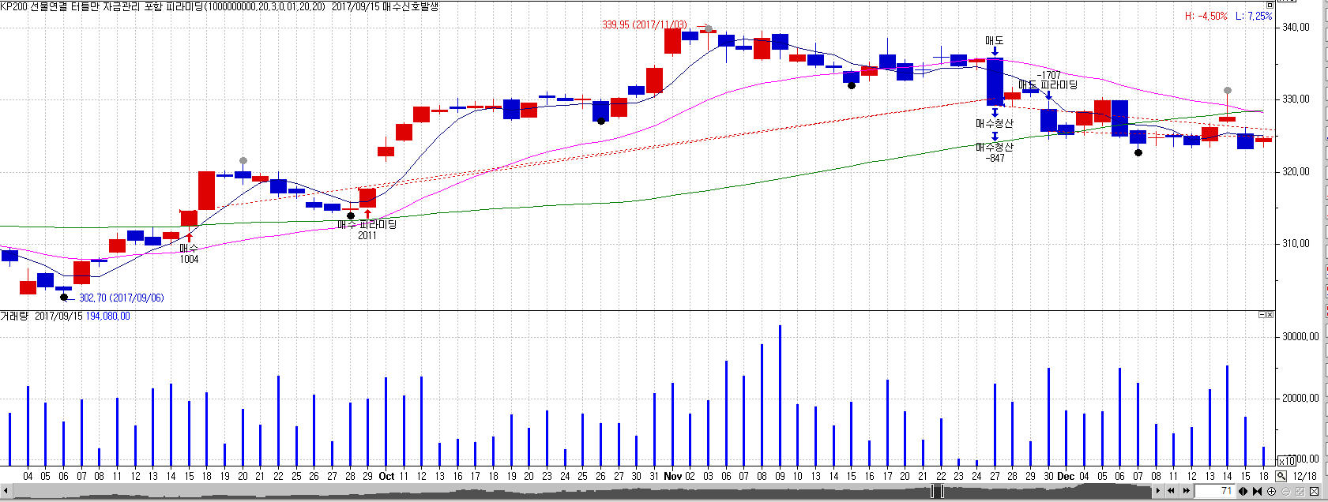Click the 339.95 high price annotation

[x=644, y=25]
